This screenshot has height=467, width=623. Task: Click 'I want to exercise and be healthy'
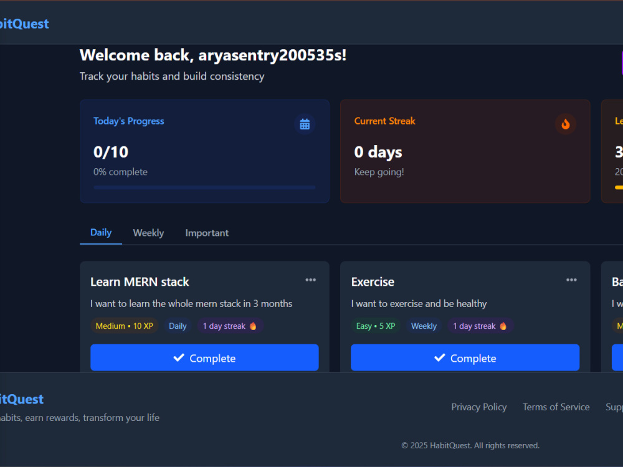419,304
